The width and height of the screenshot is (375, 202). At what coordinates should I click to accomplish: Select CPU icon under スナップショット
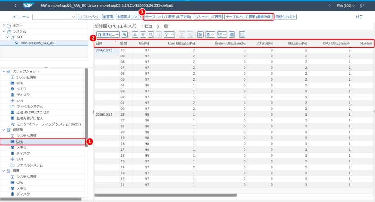point(12,83)
